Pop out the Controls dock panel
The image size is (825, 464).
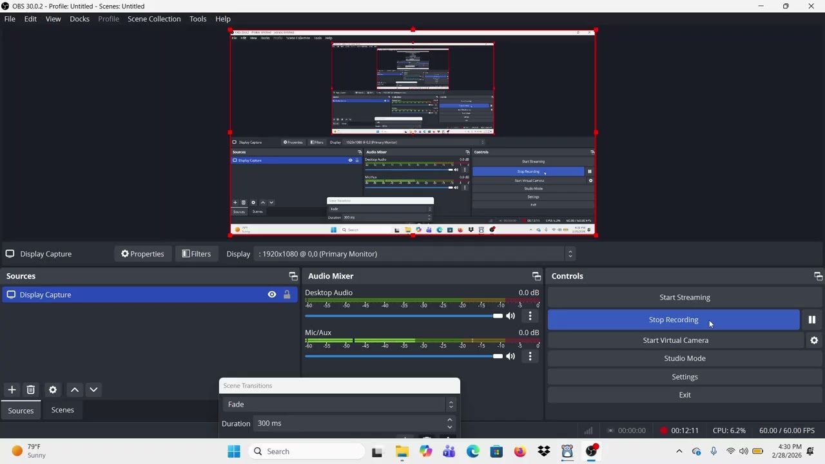pyautogui.click(x=818, y=276)
